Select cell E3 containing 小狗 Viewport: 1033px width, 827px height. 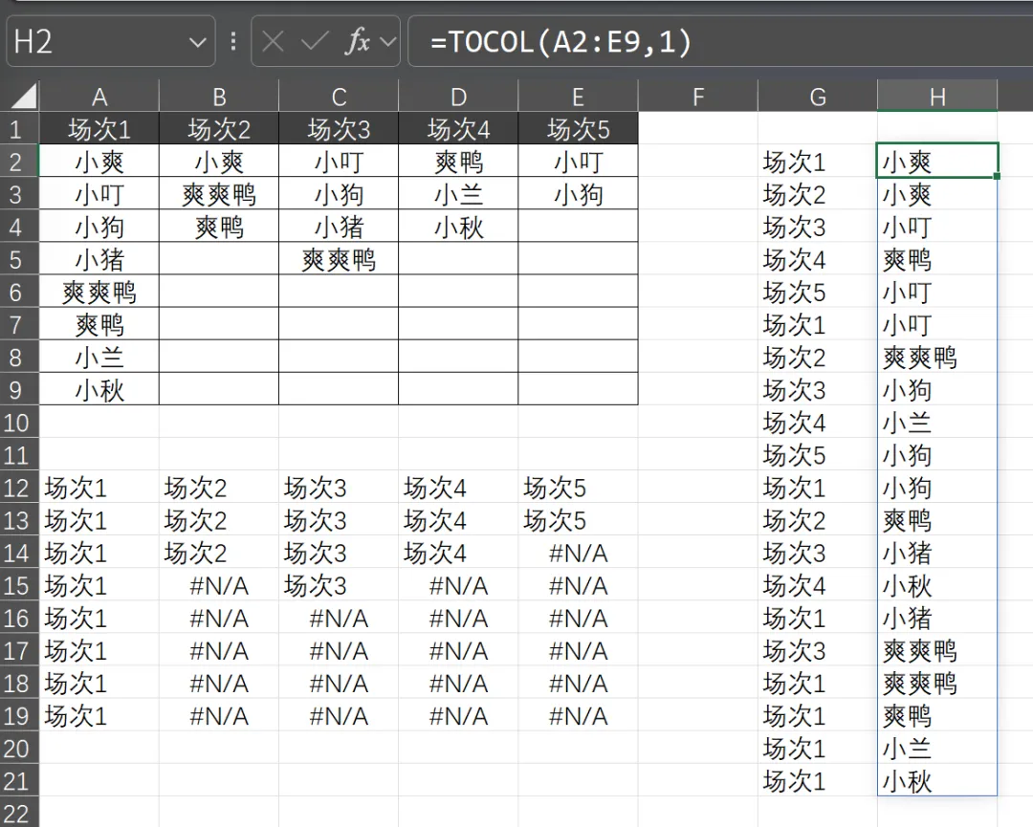pyautogui.click(x=578, y=194)
